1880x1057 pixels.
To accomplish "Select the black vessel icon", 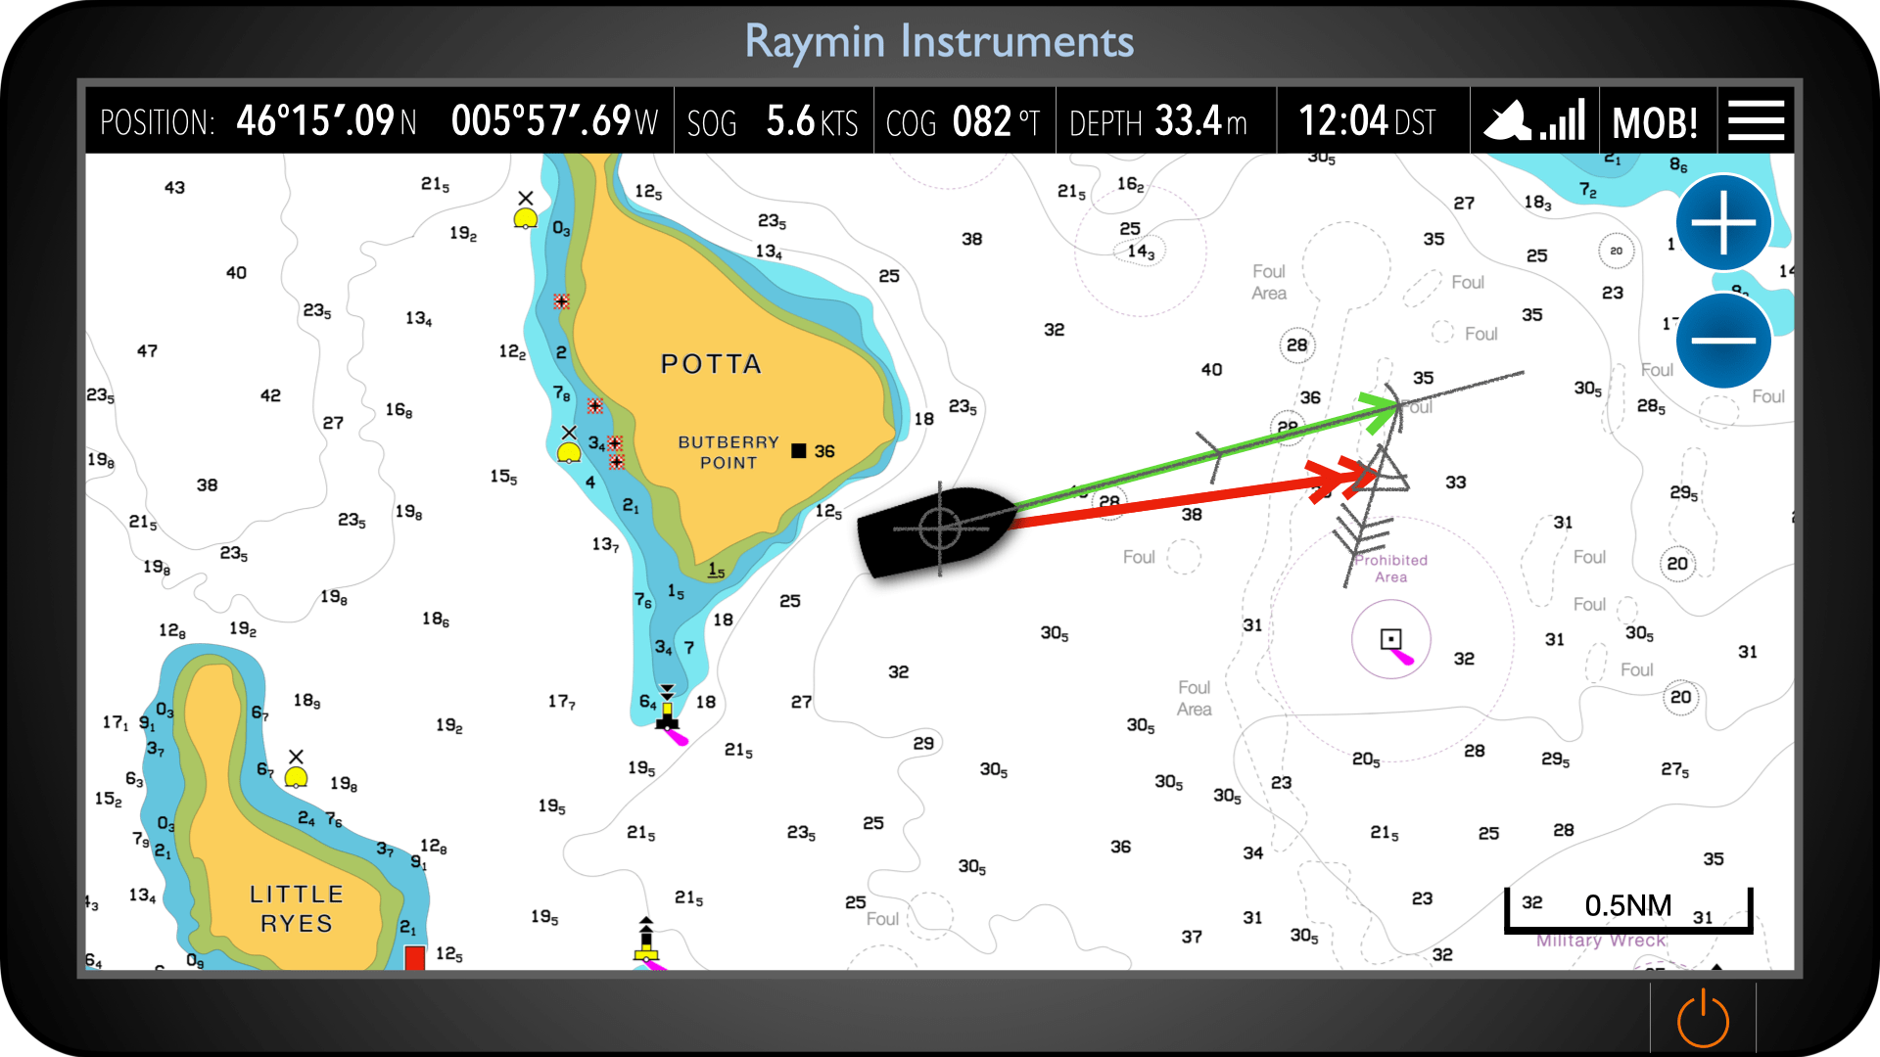I will tap(938, 529).
